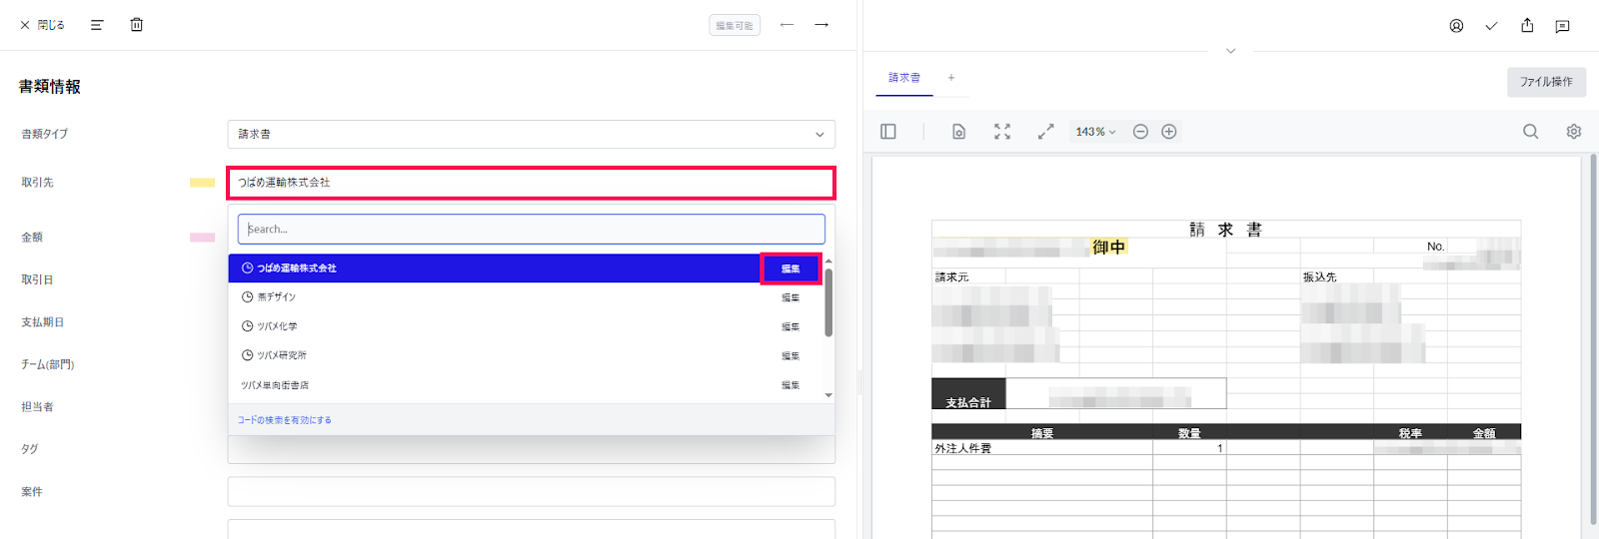Open the 143% zoom level dropdown
Screen dimensions: 1599x539
point(1095,132)
